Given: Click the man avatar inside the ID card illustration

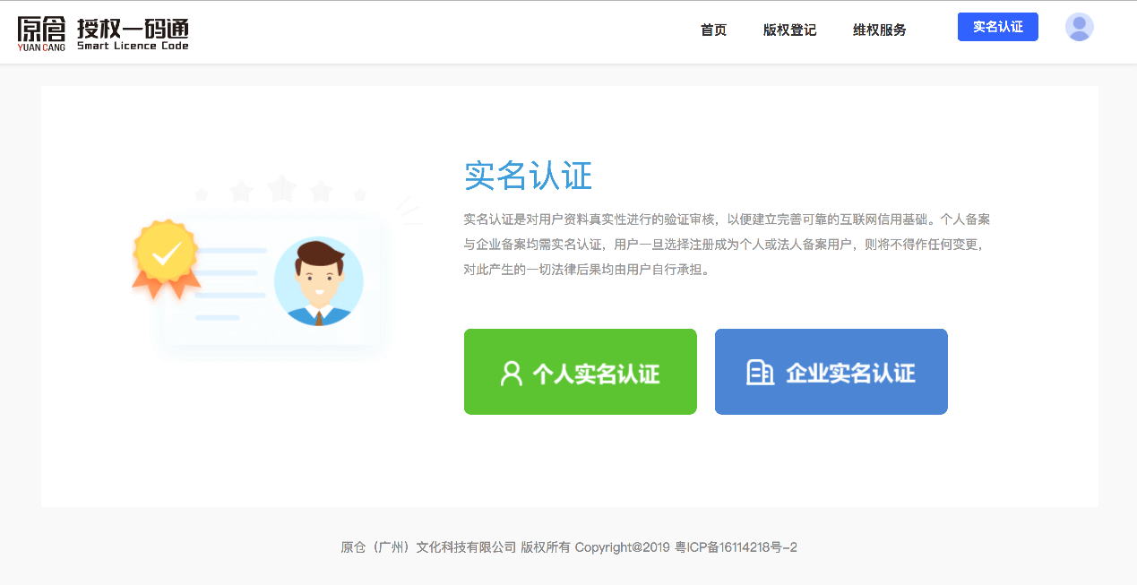Looking at the screenshot, I should pyautogui.click(x=319, y=280).
